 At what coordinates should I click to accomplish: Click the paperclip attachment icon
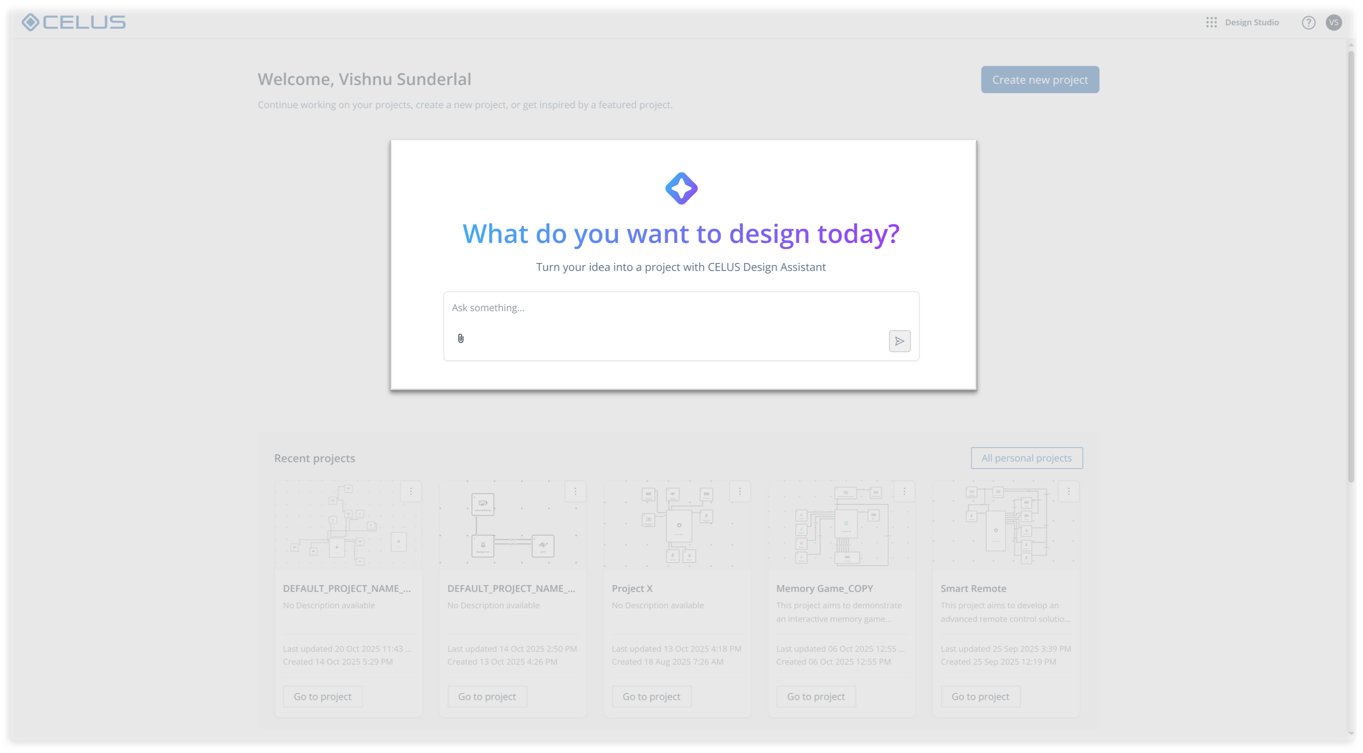tap(460, 338)
